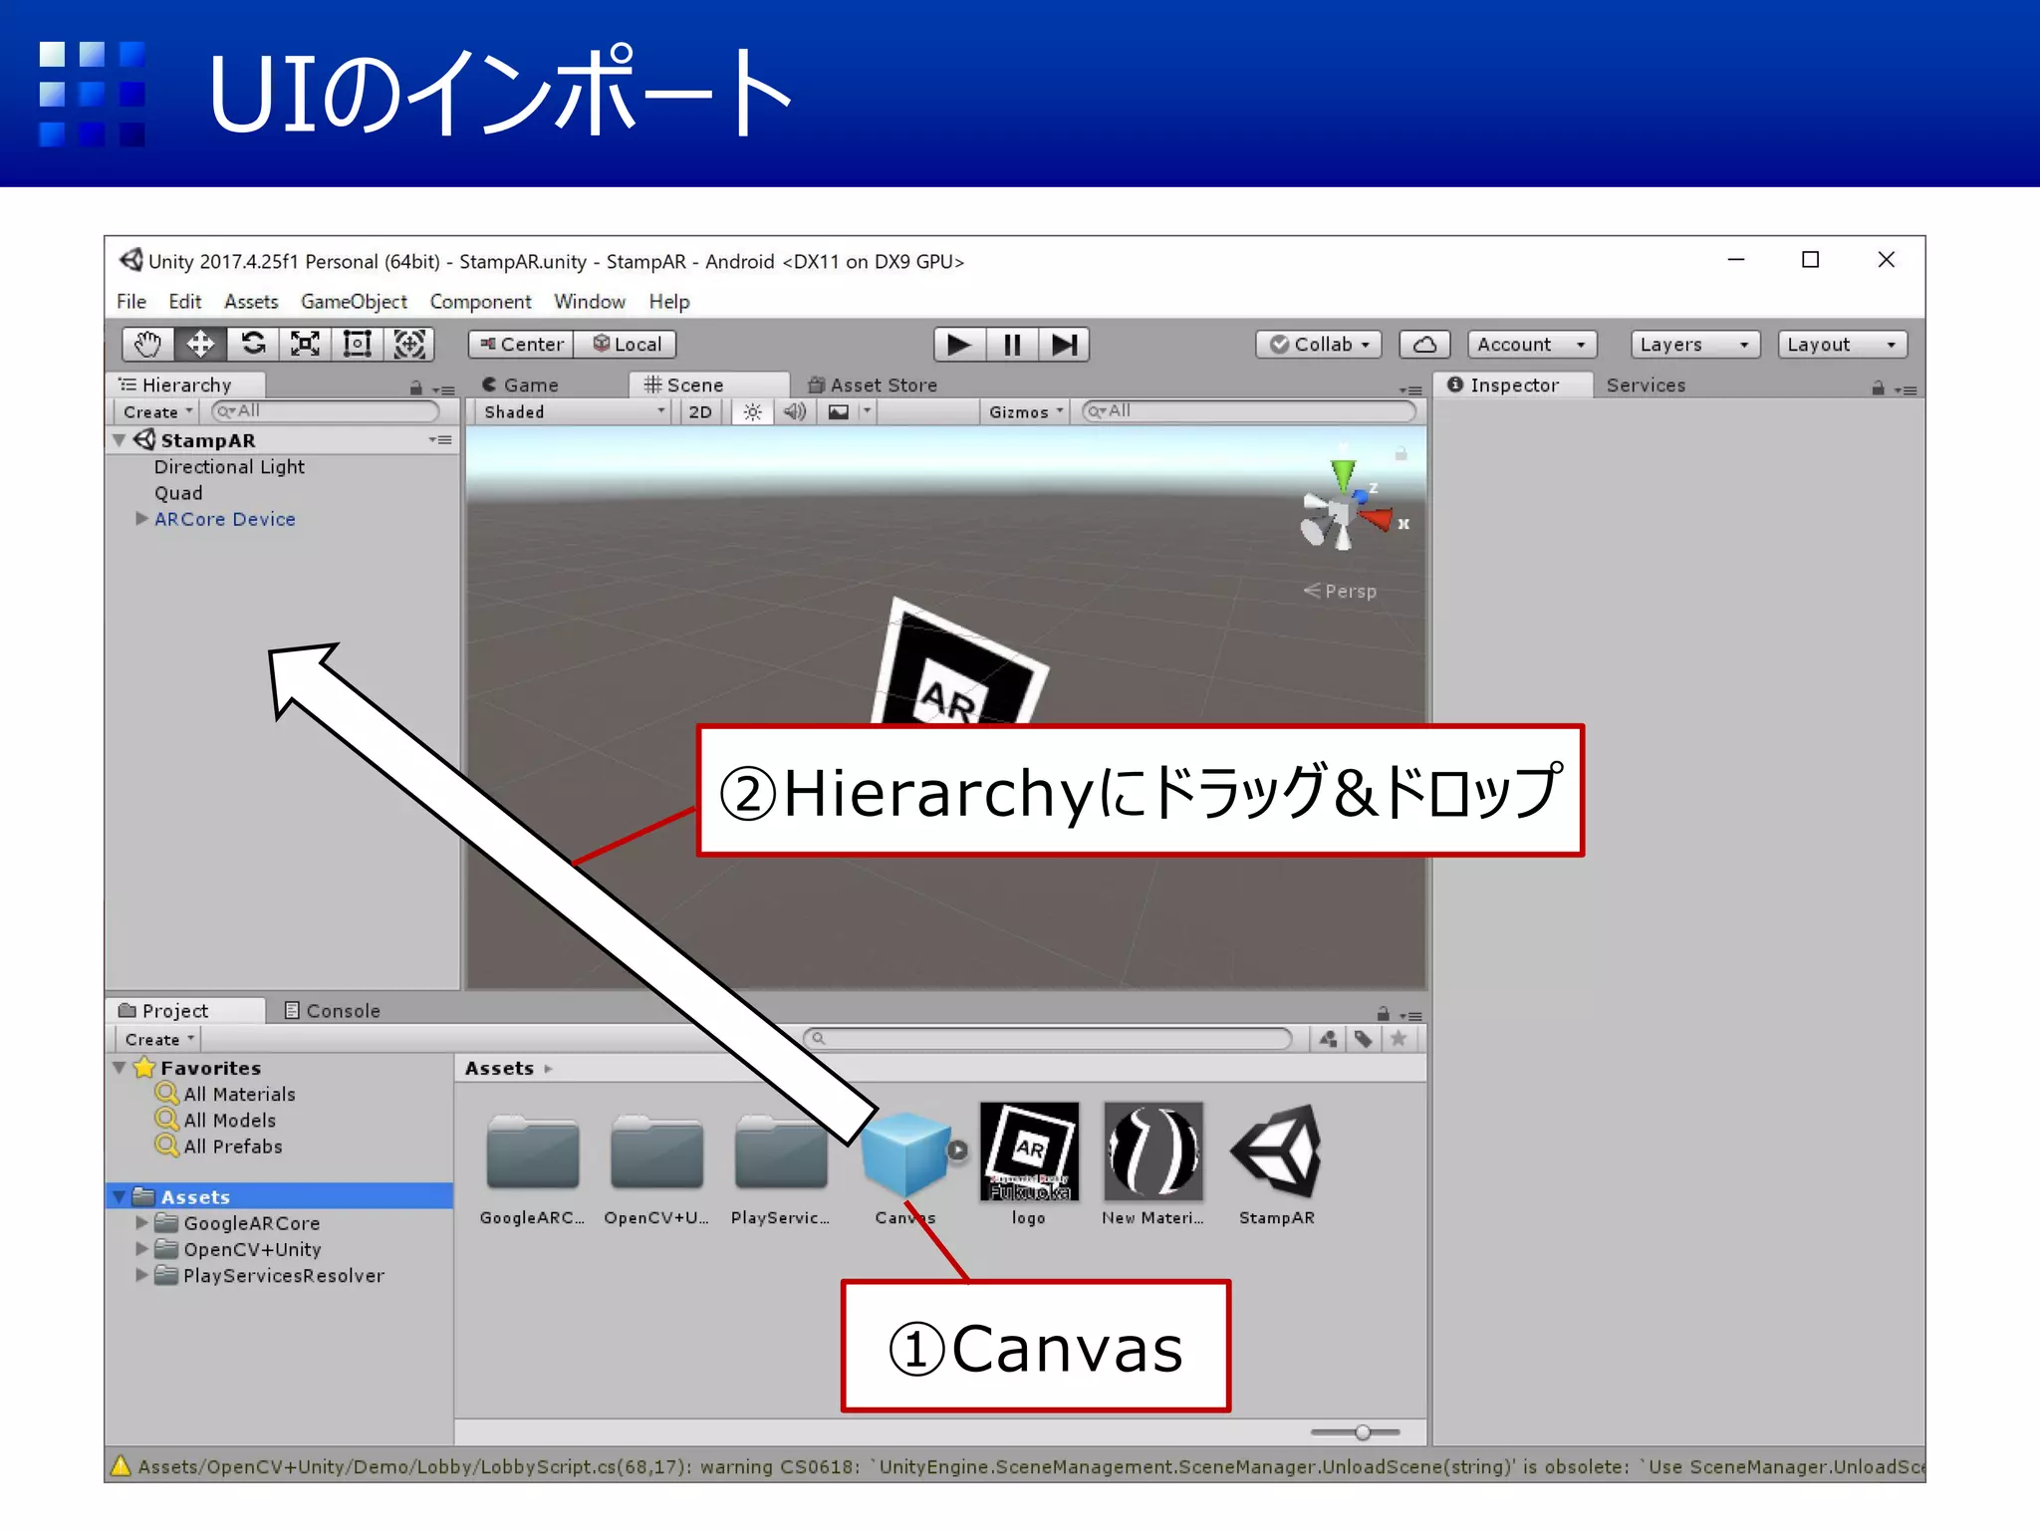The image size is (2040, 1530).
Task: Switch to the Game tab
Action: 520,384
